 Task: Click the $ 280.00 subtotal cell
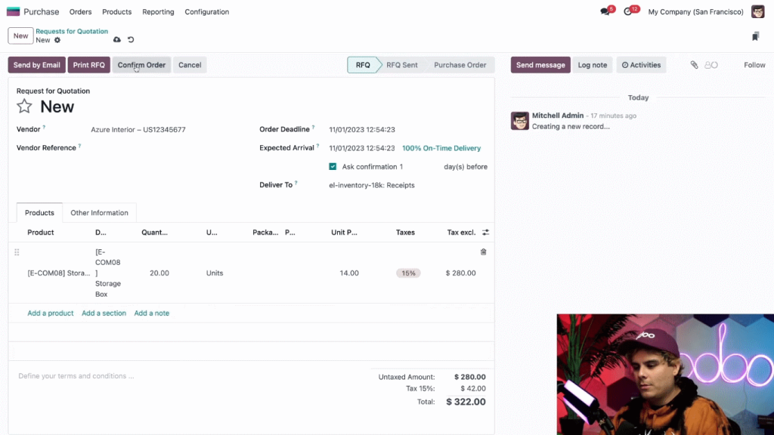[x=460, y=273]
